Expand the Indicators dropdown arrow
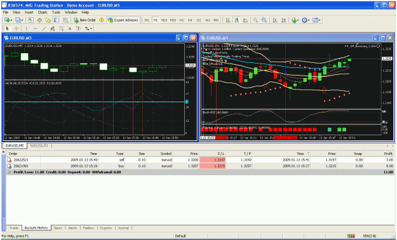The width and height of the screenshot is (397, 240). (298, 20)
